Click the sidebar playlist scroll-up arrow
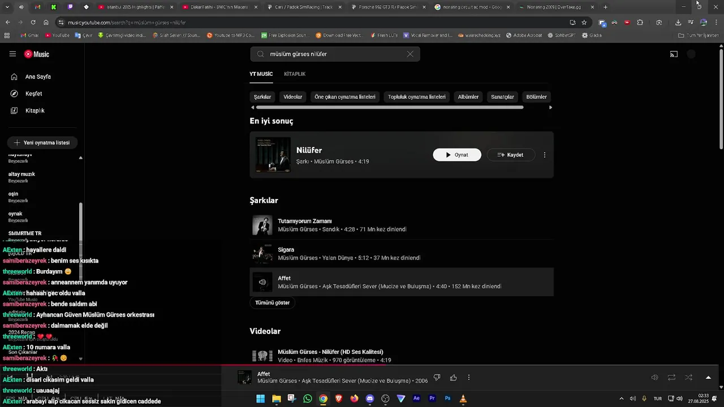This screenshot has width=724, height=407. [80, 158]
